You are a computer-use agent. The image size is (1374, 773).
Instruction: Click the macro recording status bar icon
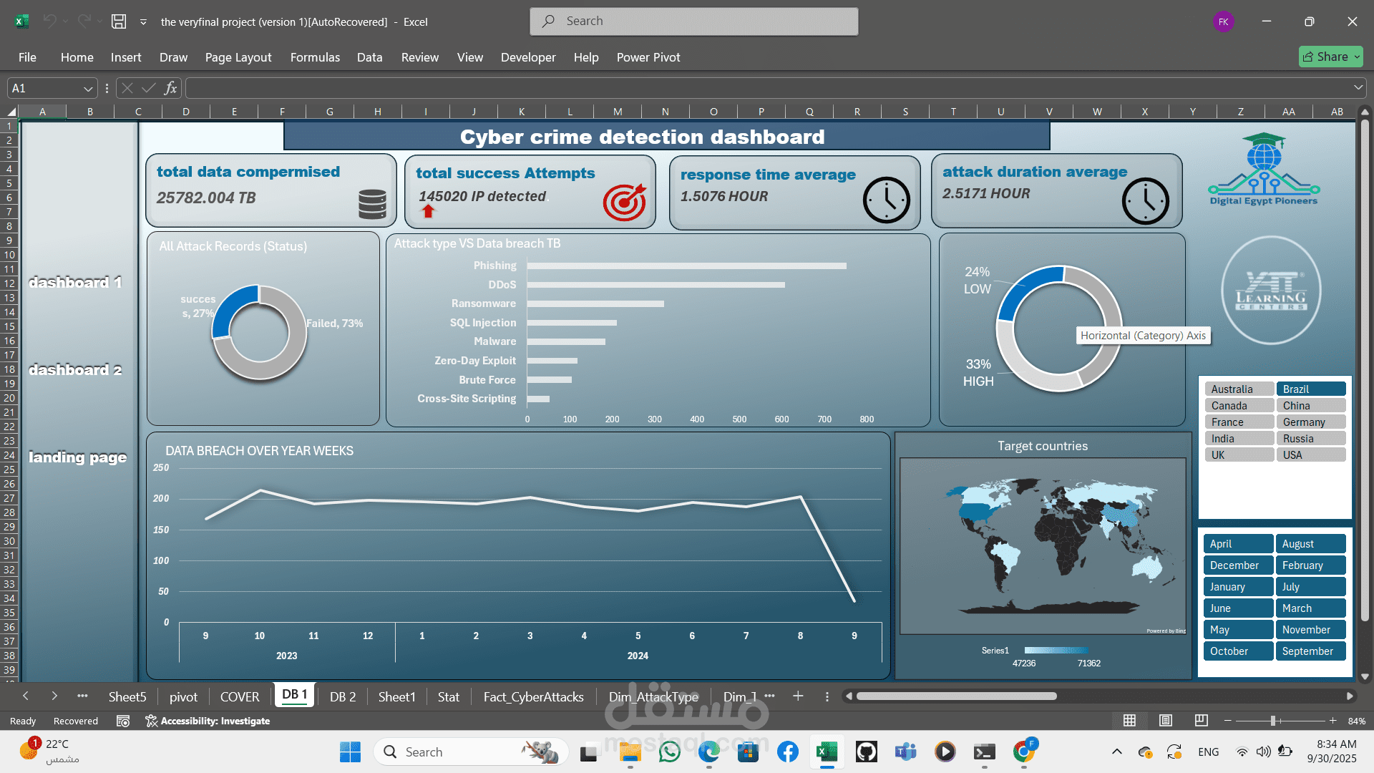tap(123, 721)
